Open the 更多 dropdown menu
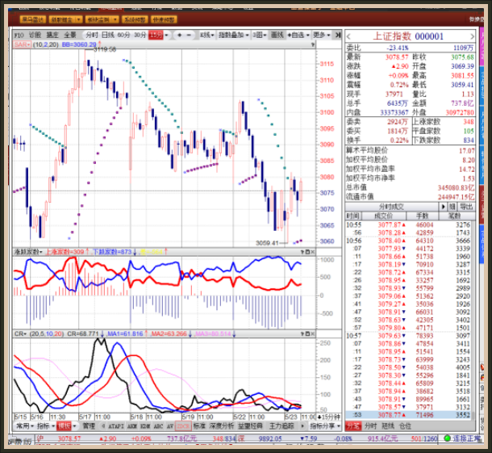492x453 pixels. (322, 36)
